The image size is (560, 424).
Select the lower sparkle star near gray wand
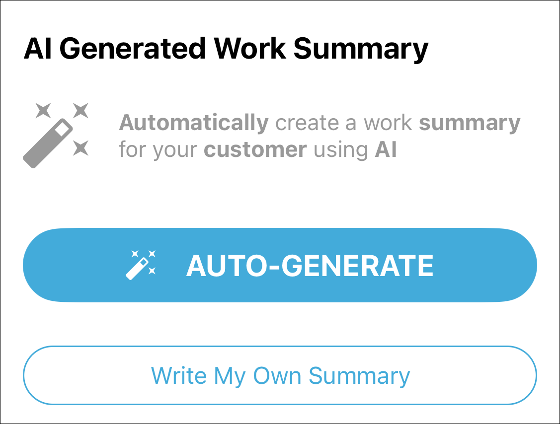pyautogui.click(x=80, y=148)
